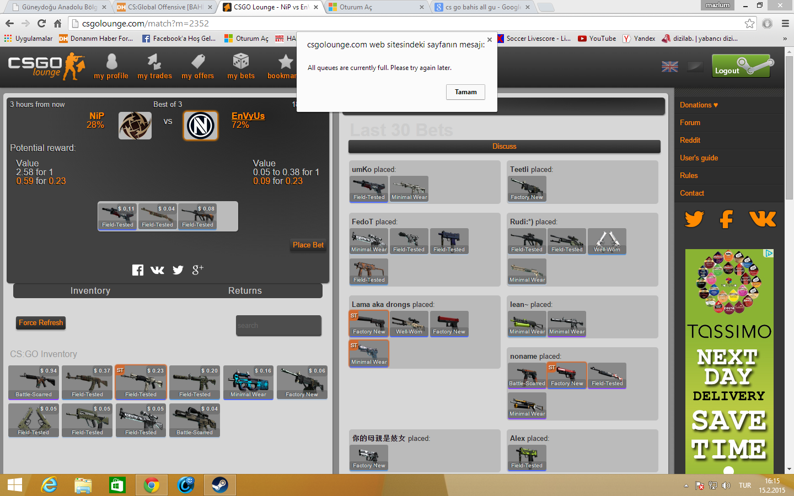The height and width of the screenshot is (496, 794).
Task: Open the Contact sidebar link
Action: tap(692, 193)
